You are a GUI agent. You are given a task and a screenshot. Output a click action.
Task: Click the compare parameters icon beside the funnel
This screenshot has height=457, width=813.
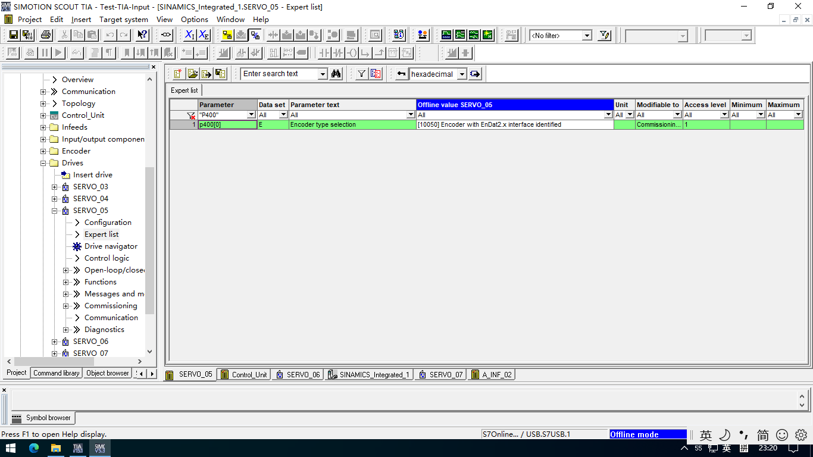(376, 74)
